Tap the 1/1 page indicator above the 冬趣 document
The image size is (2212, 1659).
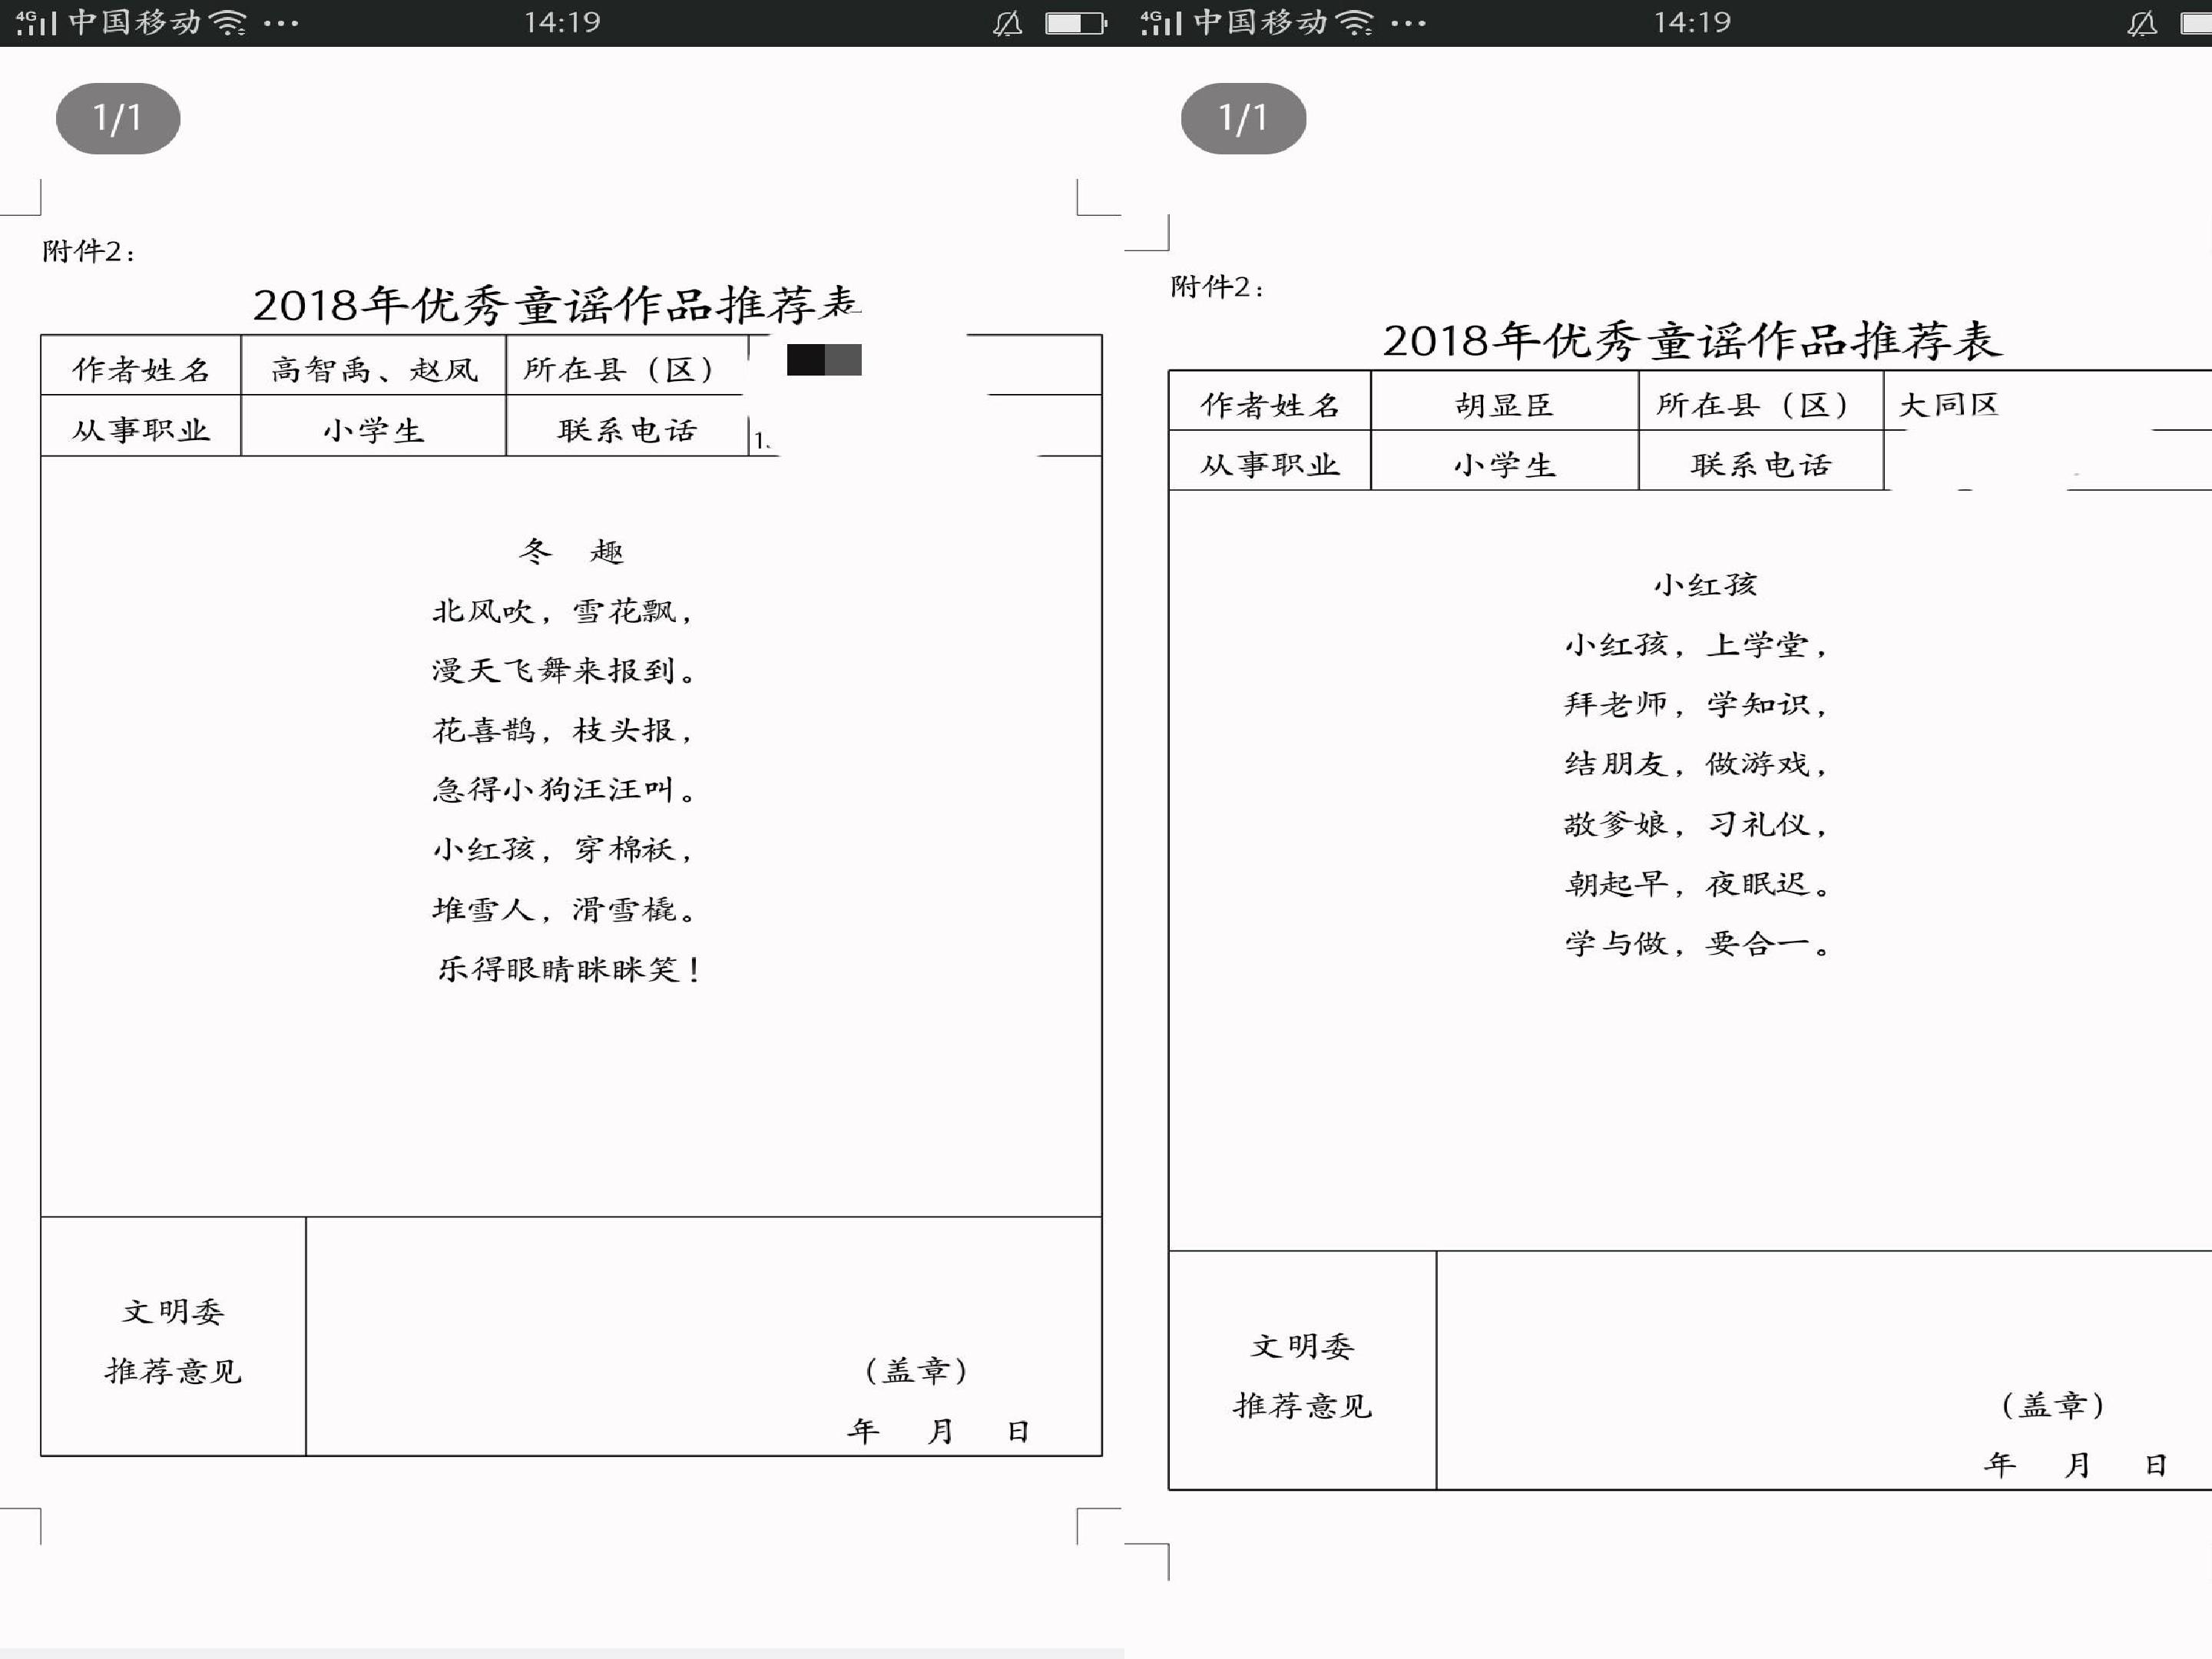click(118, 118)
